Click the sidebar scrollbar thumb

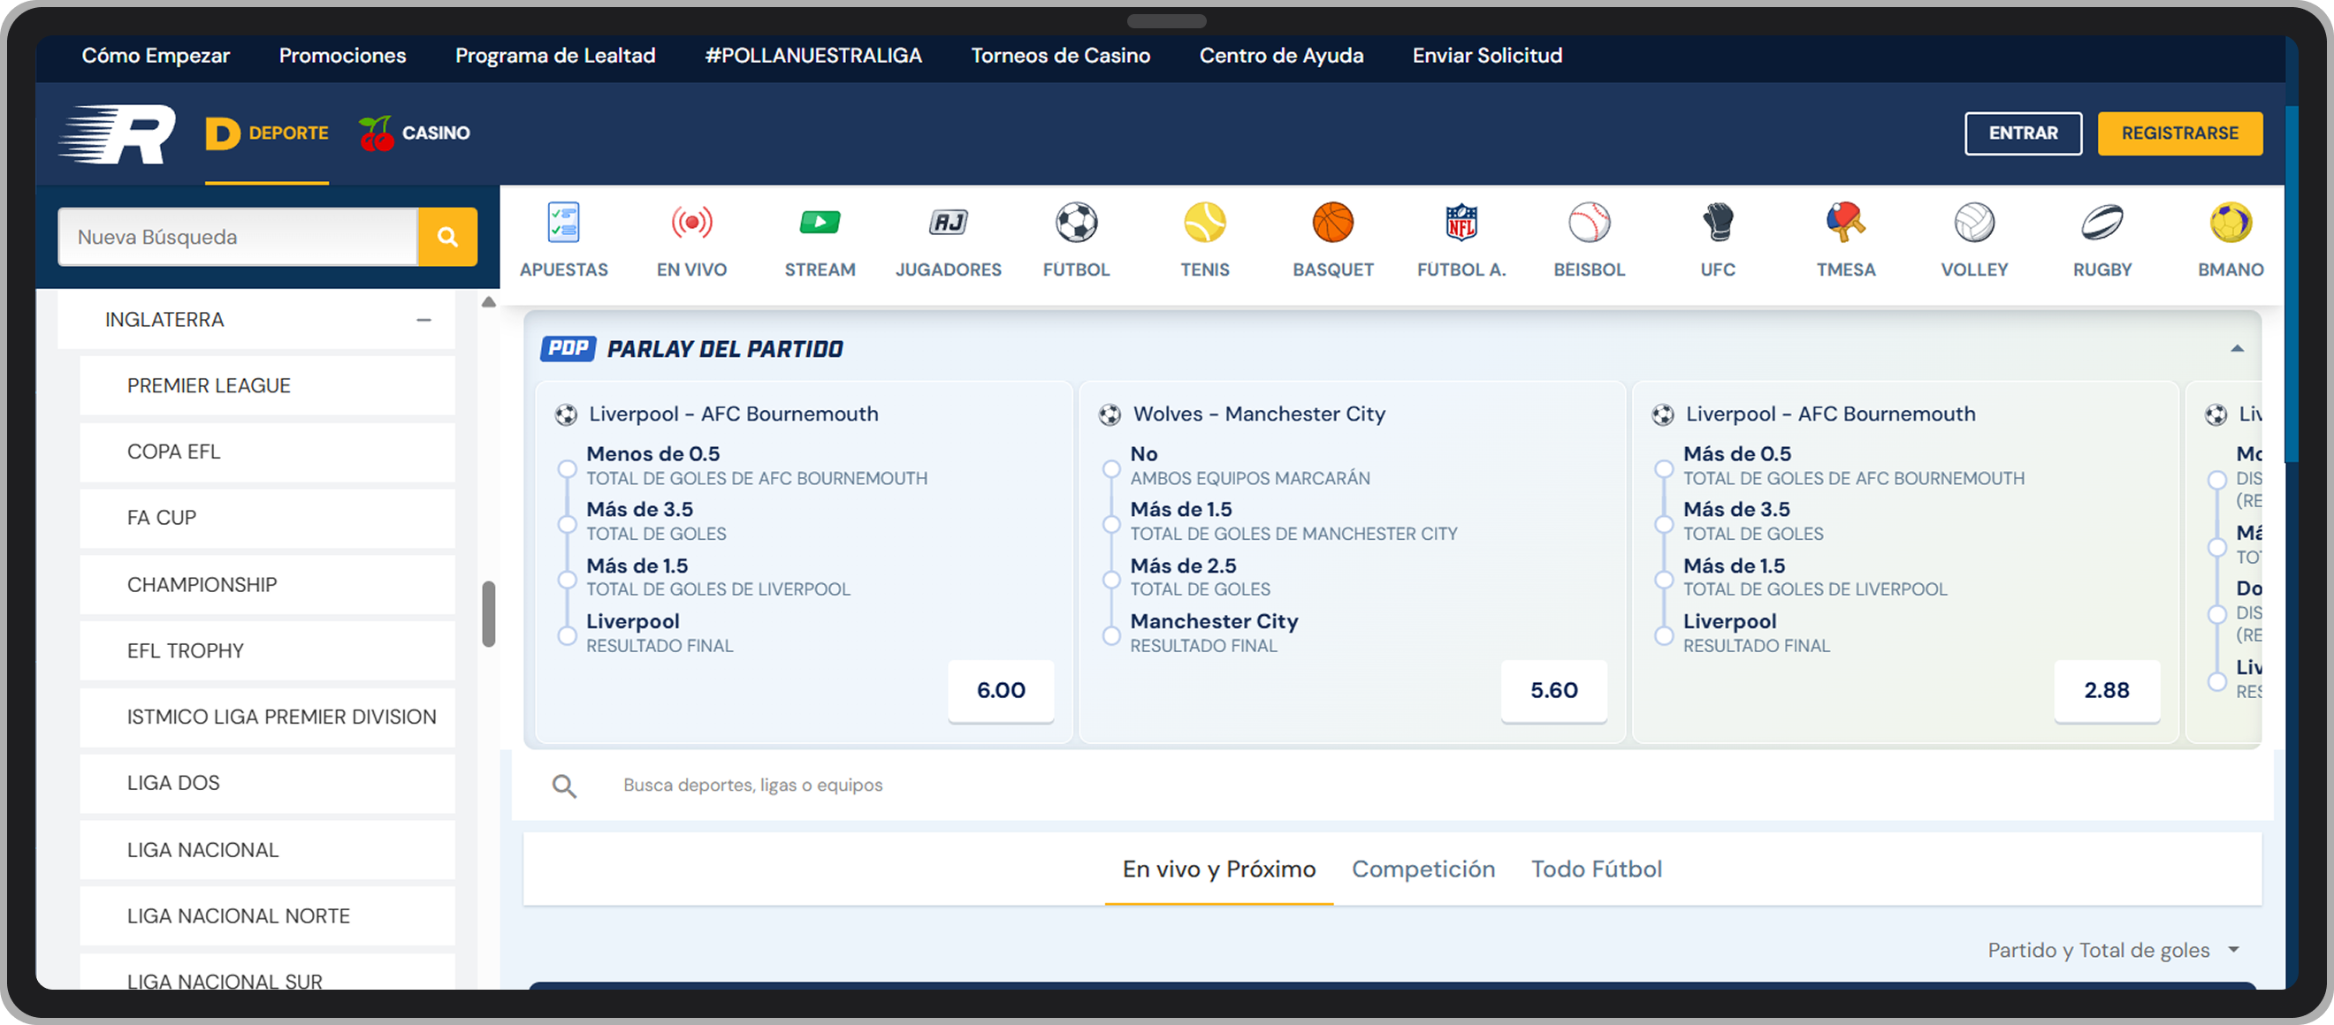pos(488,614)
